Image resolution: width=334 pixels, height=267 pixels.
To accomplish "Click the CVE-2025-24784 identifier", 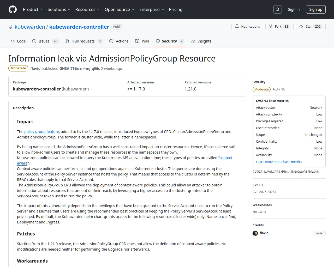I will pyautogui.click(x=264, y=192).
